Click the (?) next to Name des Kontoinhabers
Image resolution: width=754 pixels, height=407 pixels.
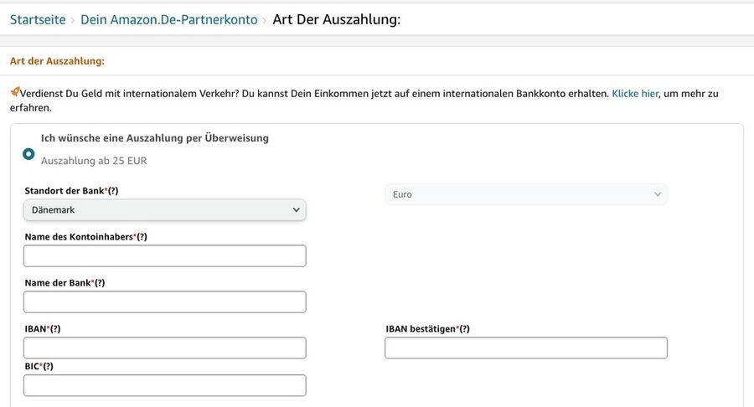pyautogui.click(x=142, y=237)
